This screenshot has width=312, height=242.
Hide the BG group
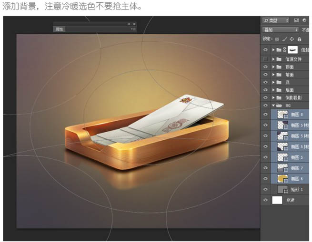[265, 105]
